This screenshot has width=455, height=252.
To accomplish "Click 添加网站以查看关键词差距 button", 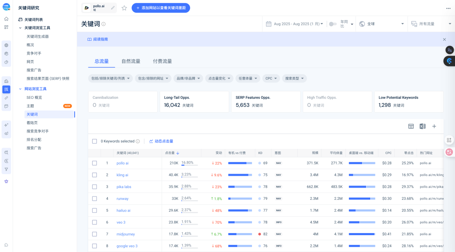I will tap(161, 8).
